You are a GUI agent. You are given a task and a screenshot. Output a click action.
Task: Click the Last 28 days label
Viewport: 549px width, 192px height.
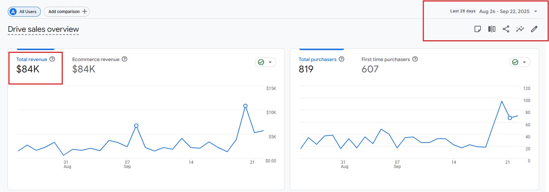click(463, 11)
